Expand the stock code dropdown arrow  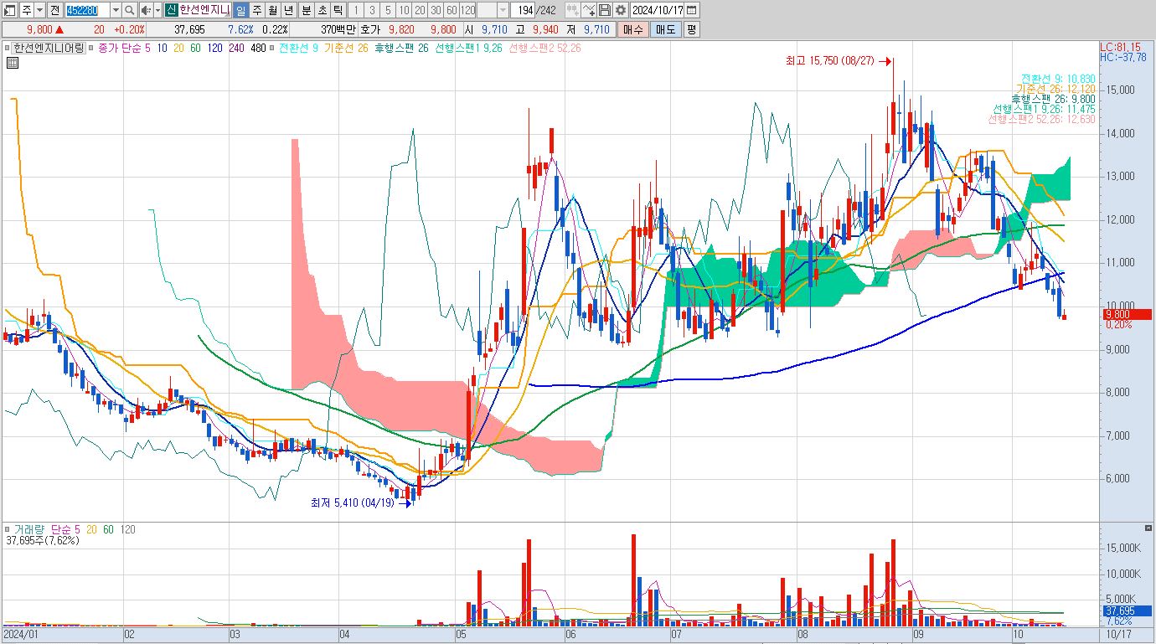[x=116, y=10]
